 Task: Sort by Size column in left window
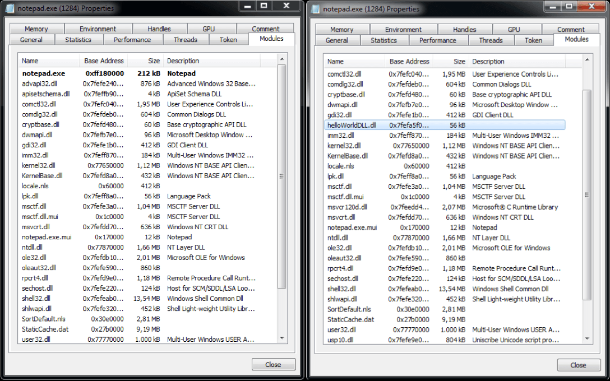point(146,61)
